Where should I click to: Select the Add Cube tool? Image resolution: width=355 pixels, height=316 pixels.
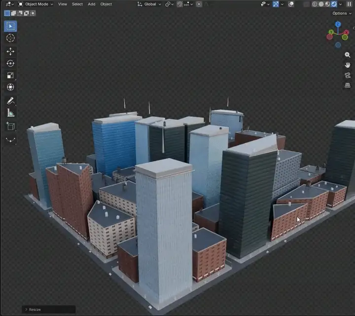[x=10, y=126]
